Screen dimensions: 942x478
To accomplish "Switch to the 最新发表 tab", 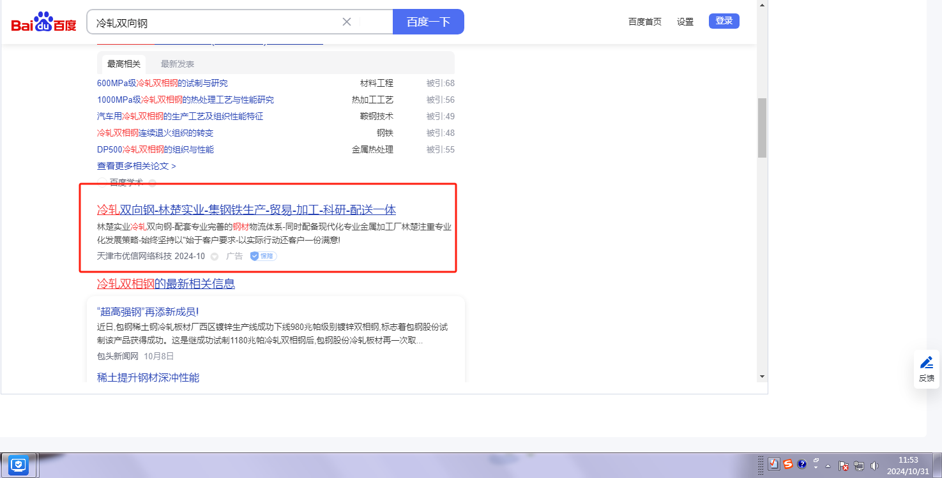I will pos(178,64).
